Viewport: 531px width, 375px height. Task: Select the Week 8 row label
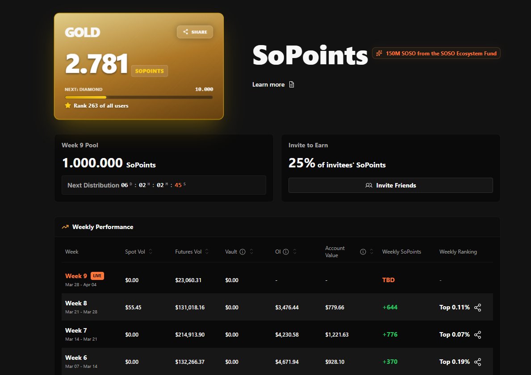coord(76,303)
